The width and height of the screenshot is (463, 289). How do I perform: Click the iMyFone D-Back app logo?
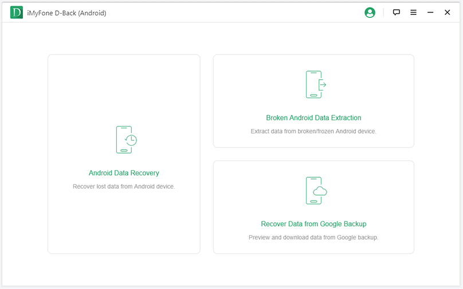click(17, 13)
